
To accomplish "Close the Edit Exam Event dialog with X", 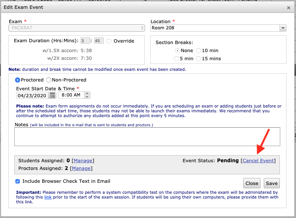I will [x=289, y=7].
